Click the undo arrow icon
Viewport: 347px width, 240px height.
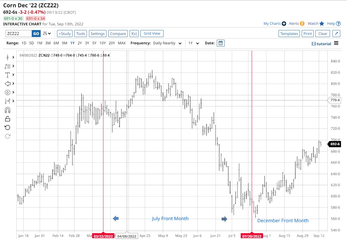[8, 127]
